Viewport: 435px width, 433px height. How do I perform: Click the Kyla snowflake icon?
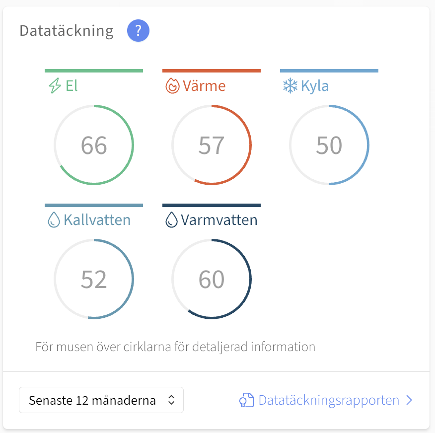tap(290, 86)
